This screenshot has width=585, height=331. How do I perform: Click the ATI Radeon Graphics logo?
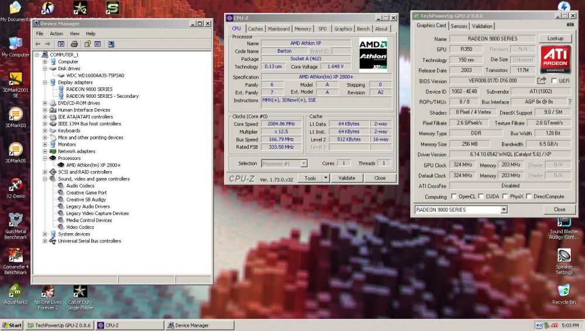(x=554, y=59)
